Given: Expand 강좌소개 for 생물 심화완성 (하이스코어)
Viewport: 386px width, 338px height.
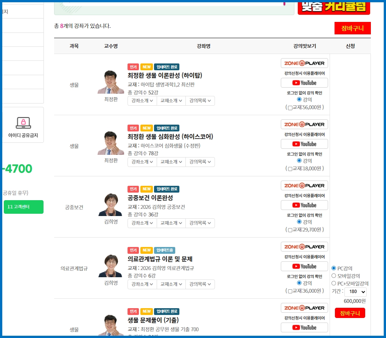Looking at the screenshot, I should 142,162.
